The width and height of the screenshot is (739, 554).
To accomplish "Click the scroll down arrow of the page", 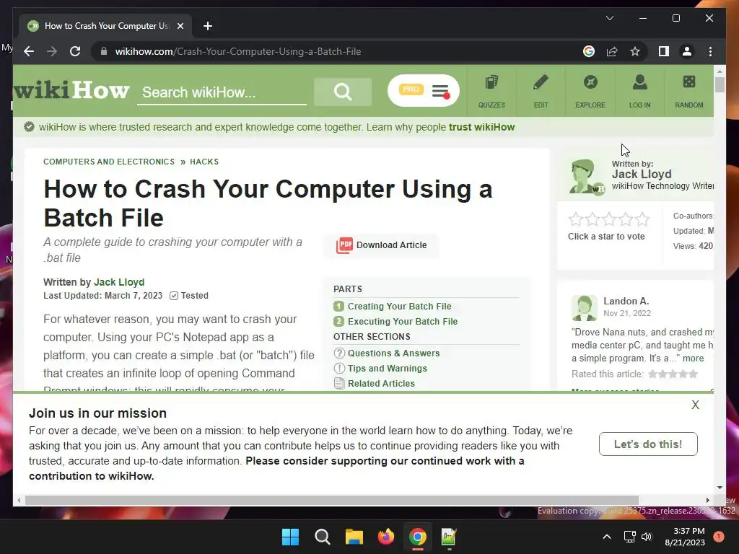I will 720,488.
